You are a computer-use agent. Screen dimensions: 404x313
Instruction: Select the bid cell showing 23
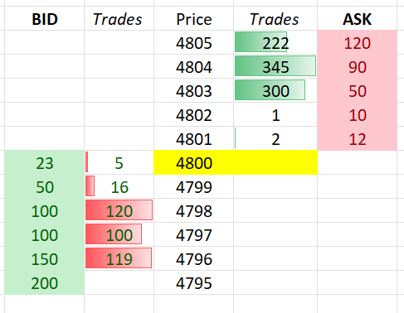[x=45, y=162]
